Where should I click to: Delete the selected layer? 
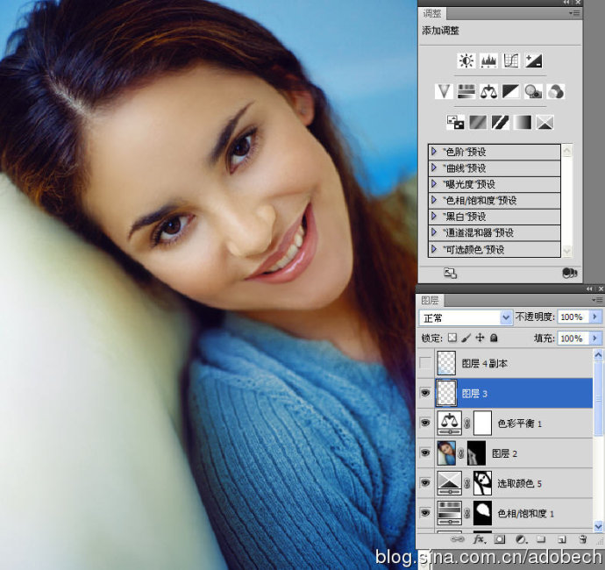click(583, 539)
